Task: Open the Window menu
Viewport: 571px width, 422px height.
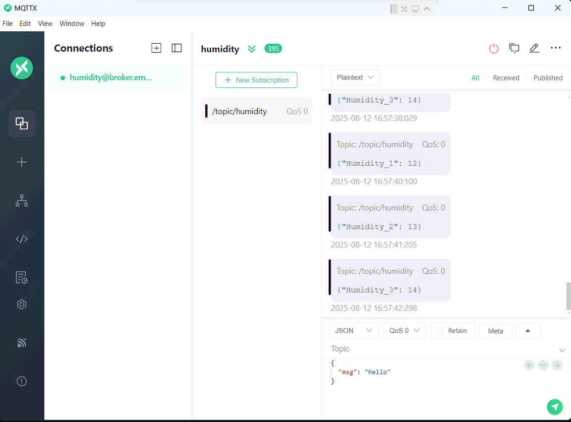Action: 72,24
